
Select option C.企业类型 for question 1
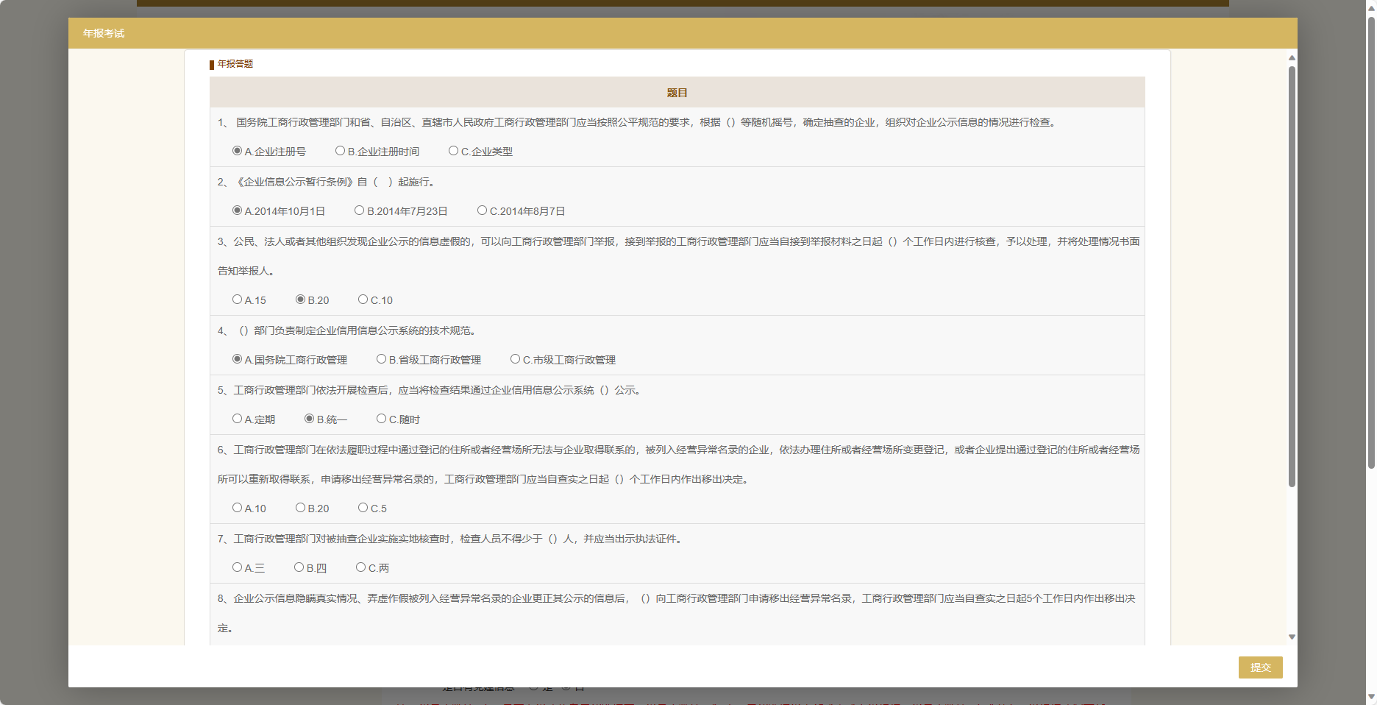[453, 151]
